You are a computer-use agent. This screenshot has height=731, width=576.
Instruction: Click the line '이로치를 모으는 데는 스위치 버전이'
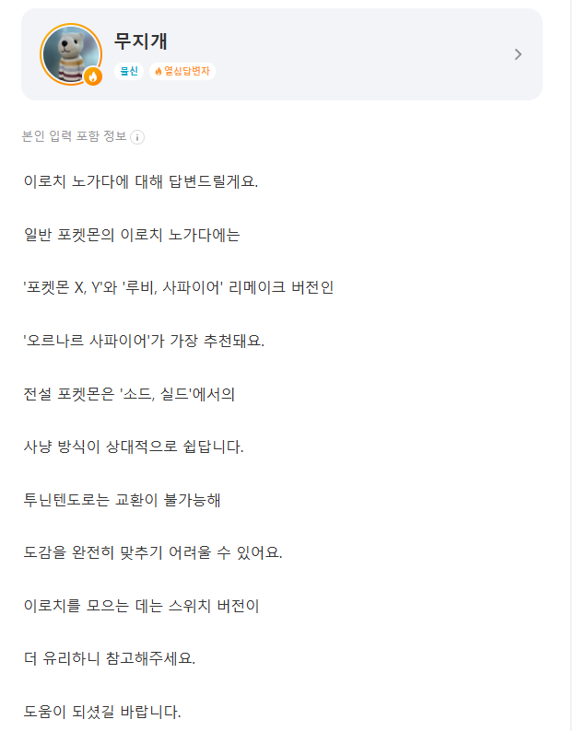(143, 606)
